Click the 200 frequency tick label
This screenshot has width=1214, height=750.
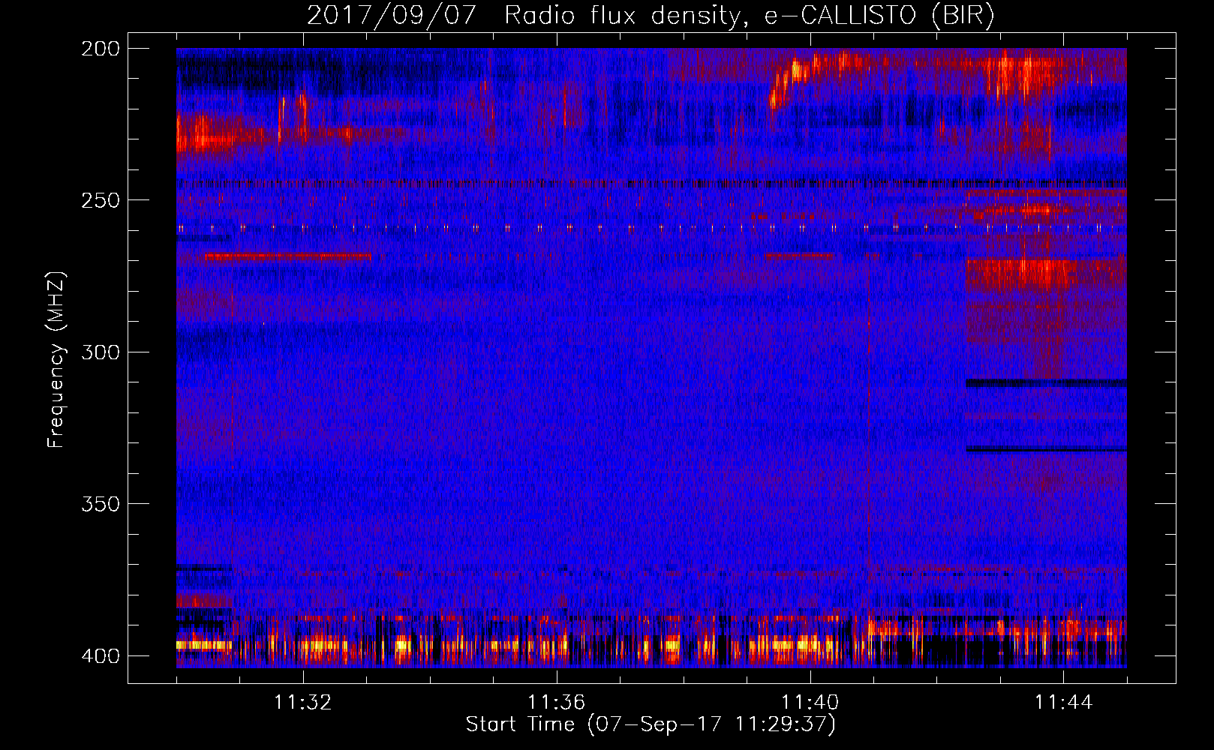click(101, 49)
